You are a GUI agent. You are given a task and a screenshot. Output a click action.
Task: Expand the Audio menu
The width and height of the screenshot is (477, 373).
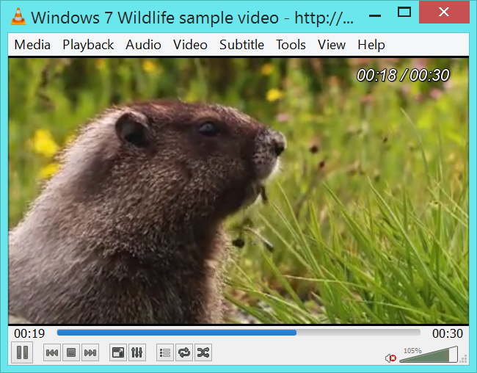143,45
